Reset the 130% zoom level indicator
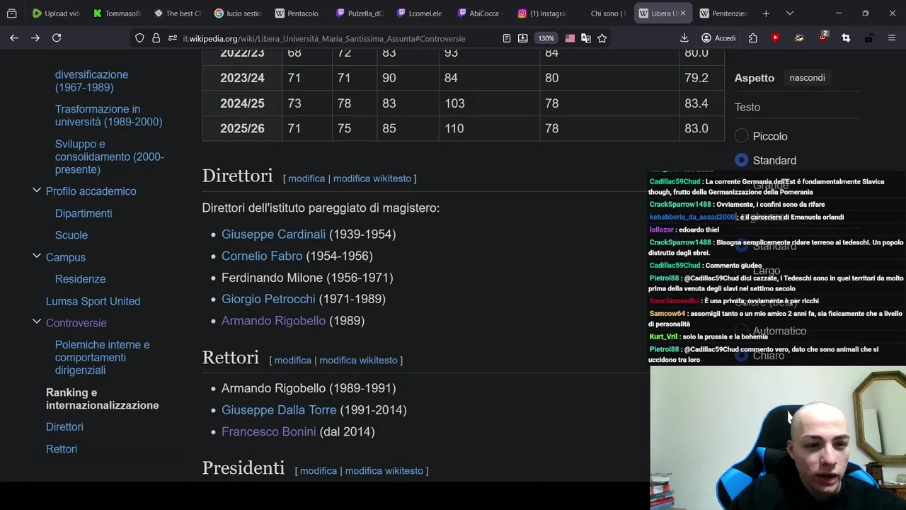906x510 pixels. (546, 38)
